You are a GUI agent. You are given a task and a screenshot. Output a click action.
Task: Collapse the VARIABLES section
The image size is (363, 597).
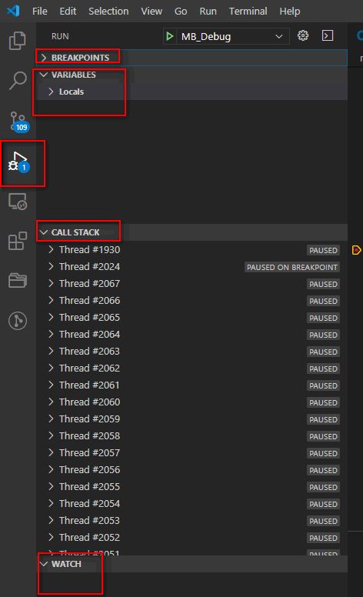pyautogui.click(x=191, y=75)
